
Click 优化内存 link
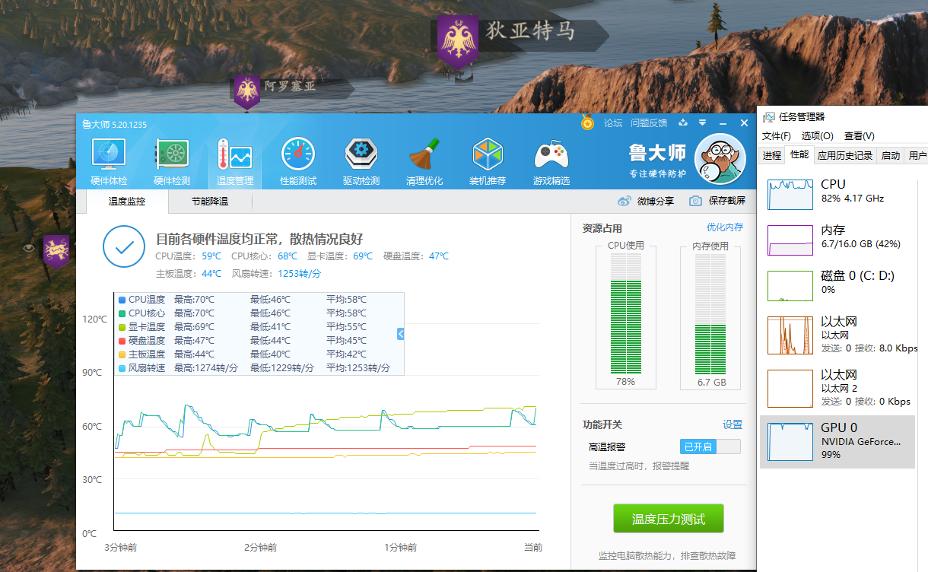725,227
